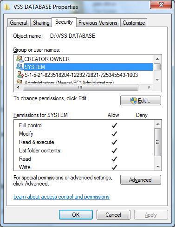Click the Administrators group icon
The width and height of the screenshot is (175, 227).
click(19, 82)
